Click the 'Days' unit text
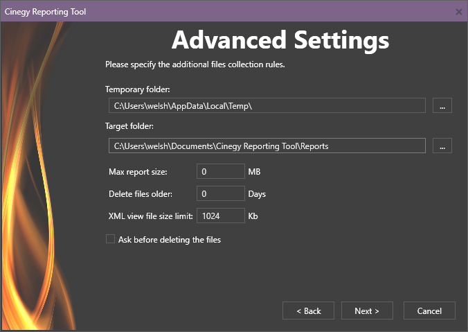The width and height of the screenshot is (468, 332). [x=257, y=194]
